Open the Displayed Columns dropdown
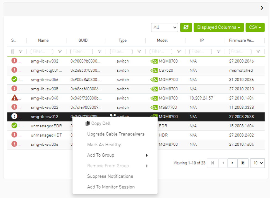 tap(218, 27)
